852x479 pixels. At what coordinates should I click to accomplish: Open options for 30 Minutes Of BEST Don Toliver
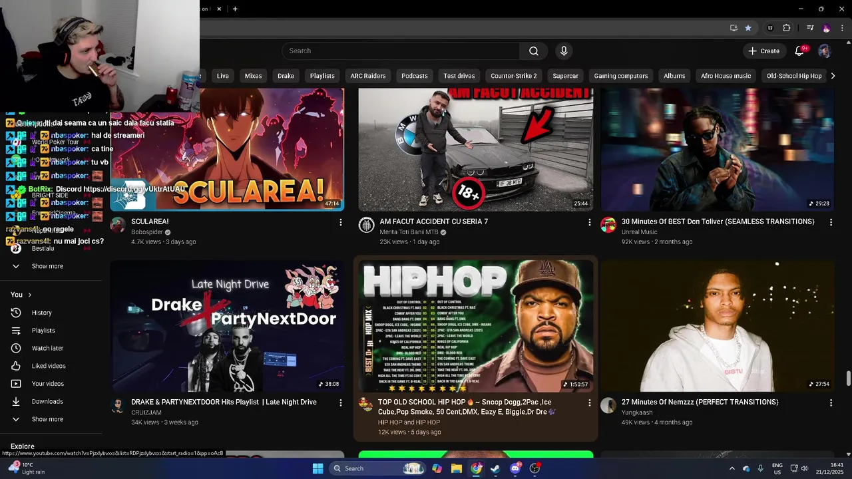point(831,222)
